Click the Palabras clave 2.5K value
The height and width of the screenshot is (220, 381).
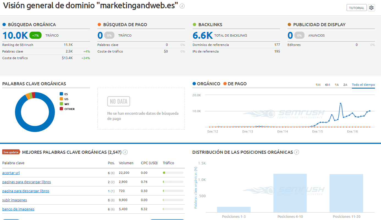coord(69,51)
